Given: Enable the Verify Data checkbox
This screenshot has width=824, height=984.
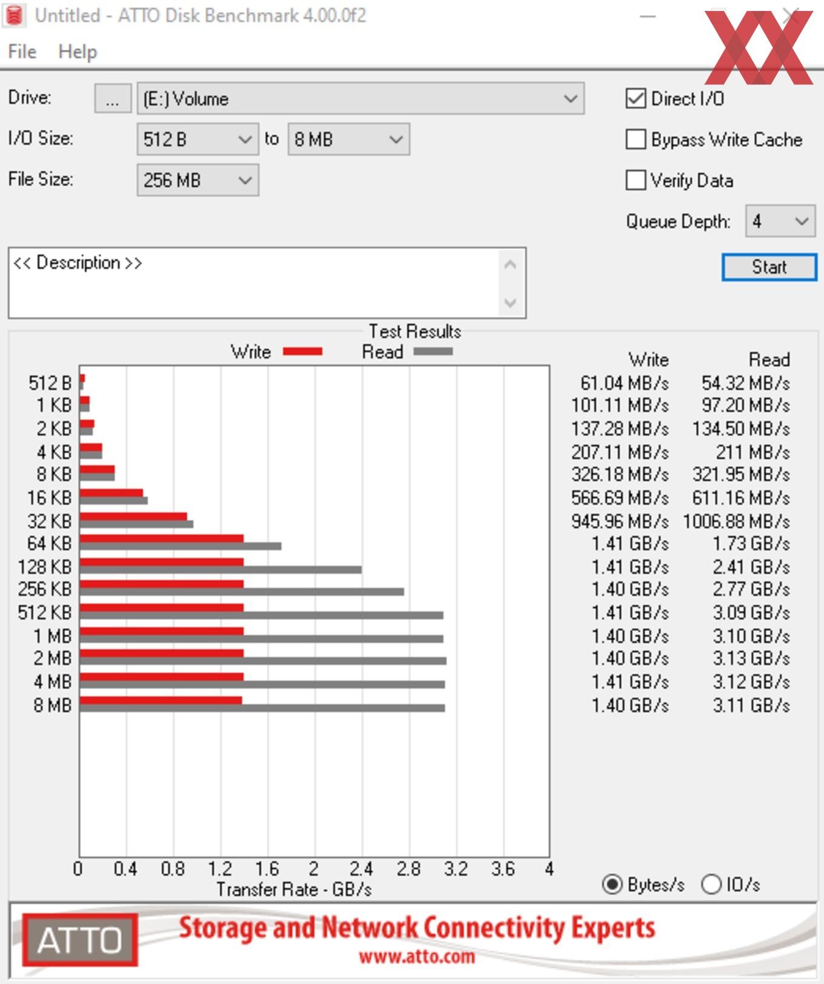Looking at the screenshot, I should point(636,180).
